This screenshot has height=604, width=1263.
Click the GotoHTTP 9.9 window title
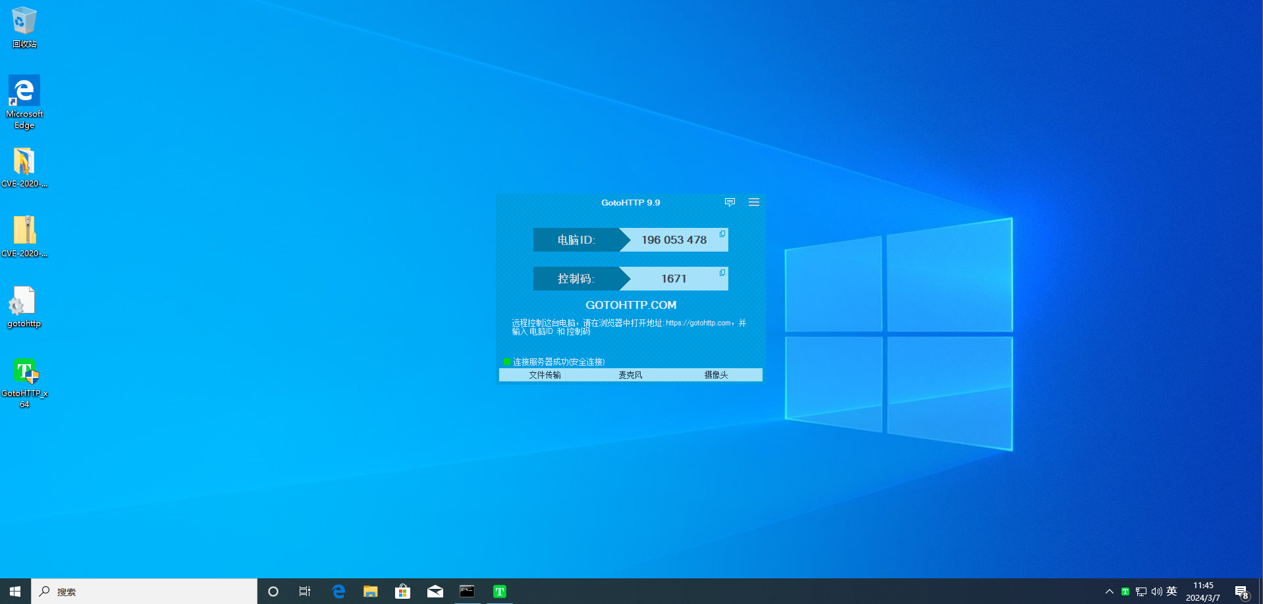pyautogui.click(x=630, y=202)
